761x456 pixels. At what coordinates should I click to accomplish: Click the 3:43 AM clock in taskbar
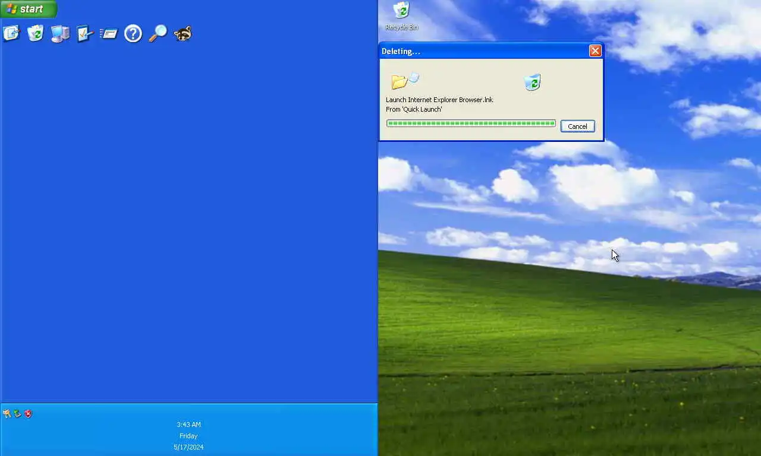188,425
